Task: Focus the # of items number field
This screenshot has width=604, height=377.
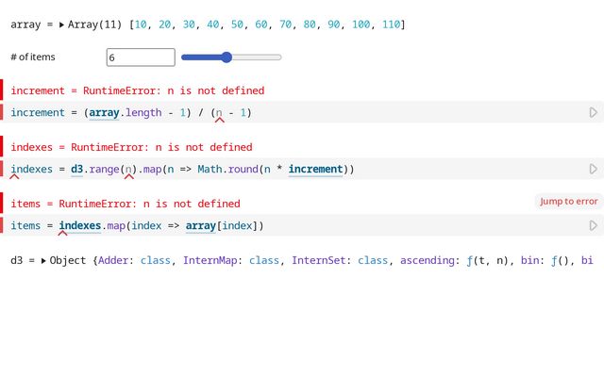Action: click(141, 57)
